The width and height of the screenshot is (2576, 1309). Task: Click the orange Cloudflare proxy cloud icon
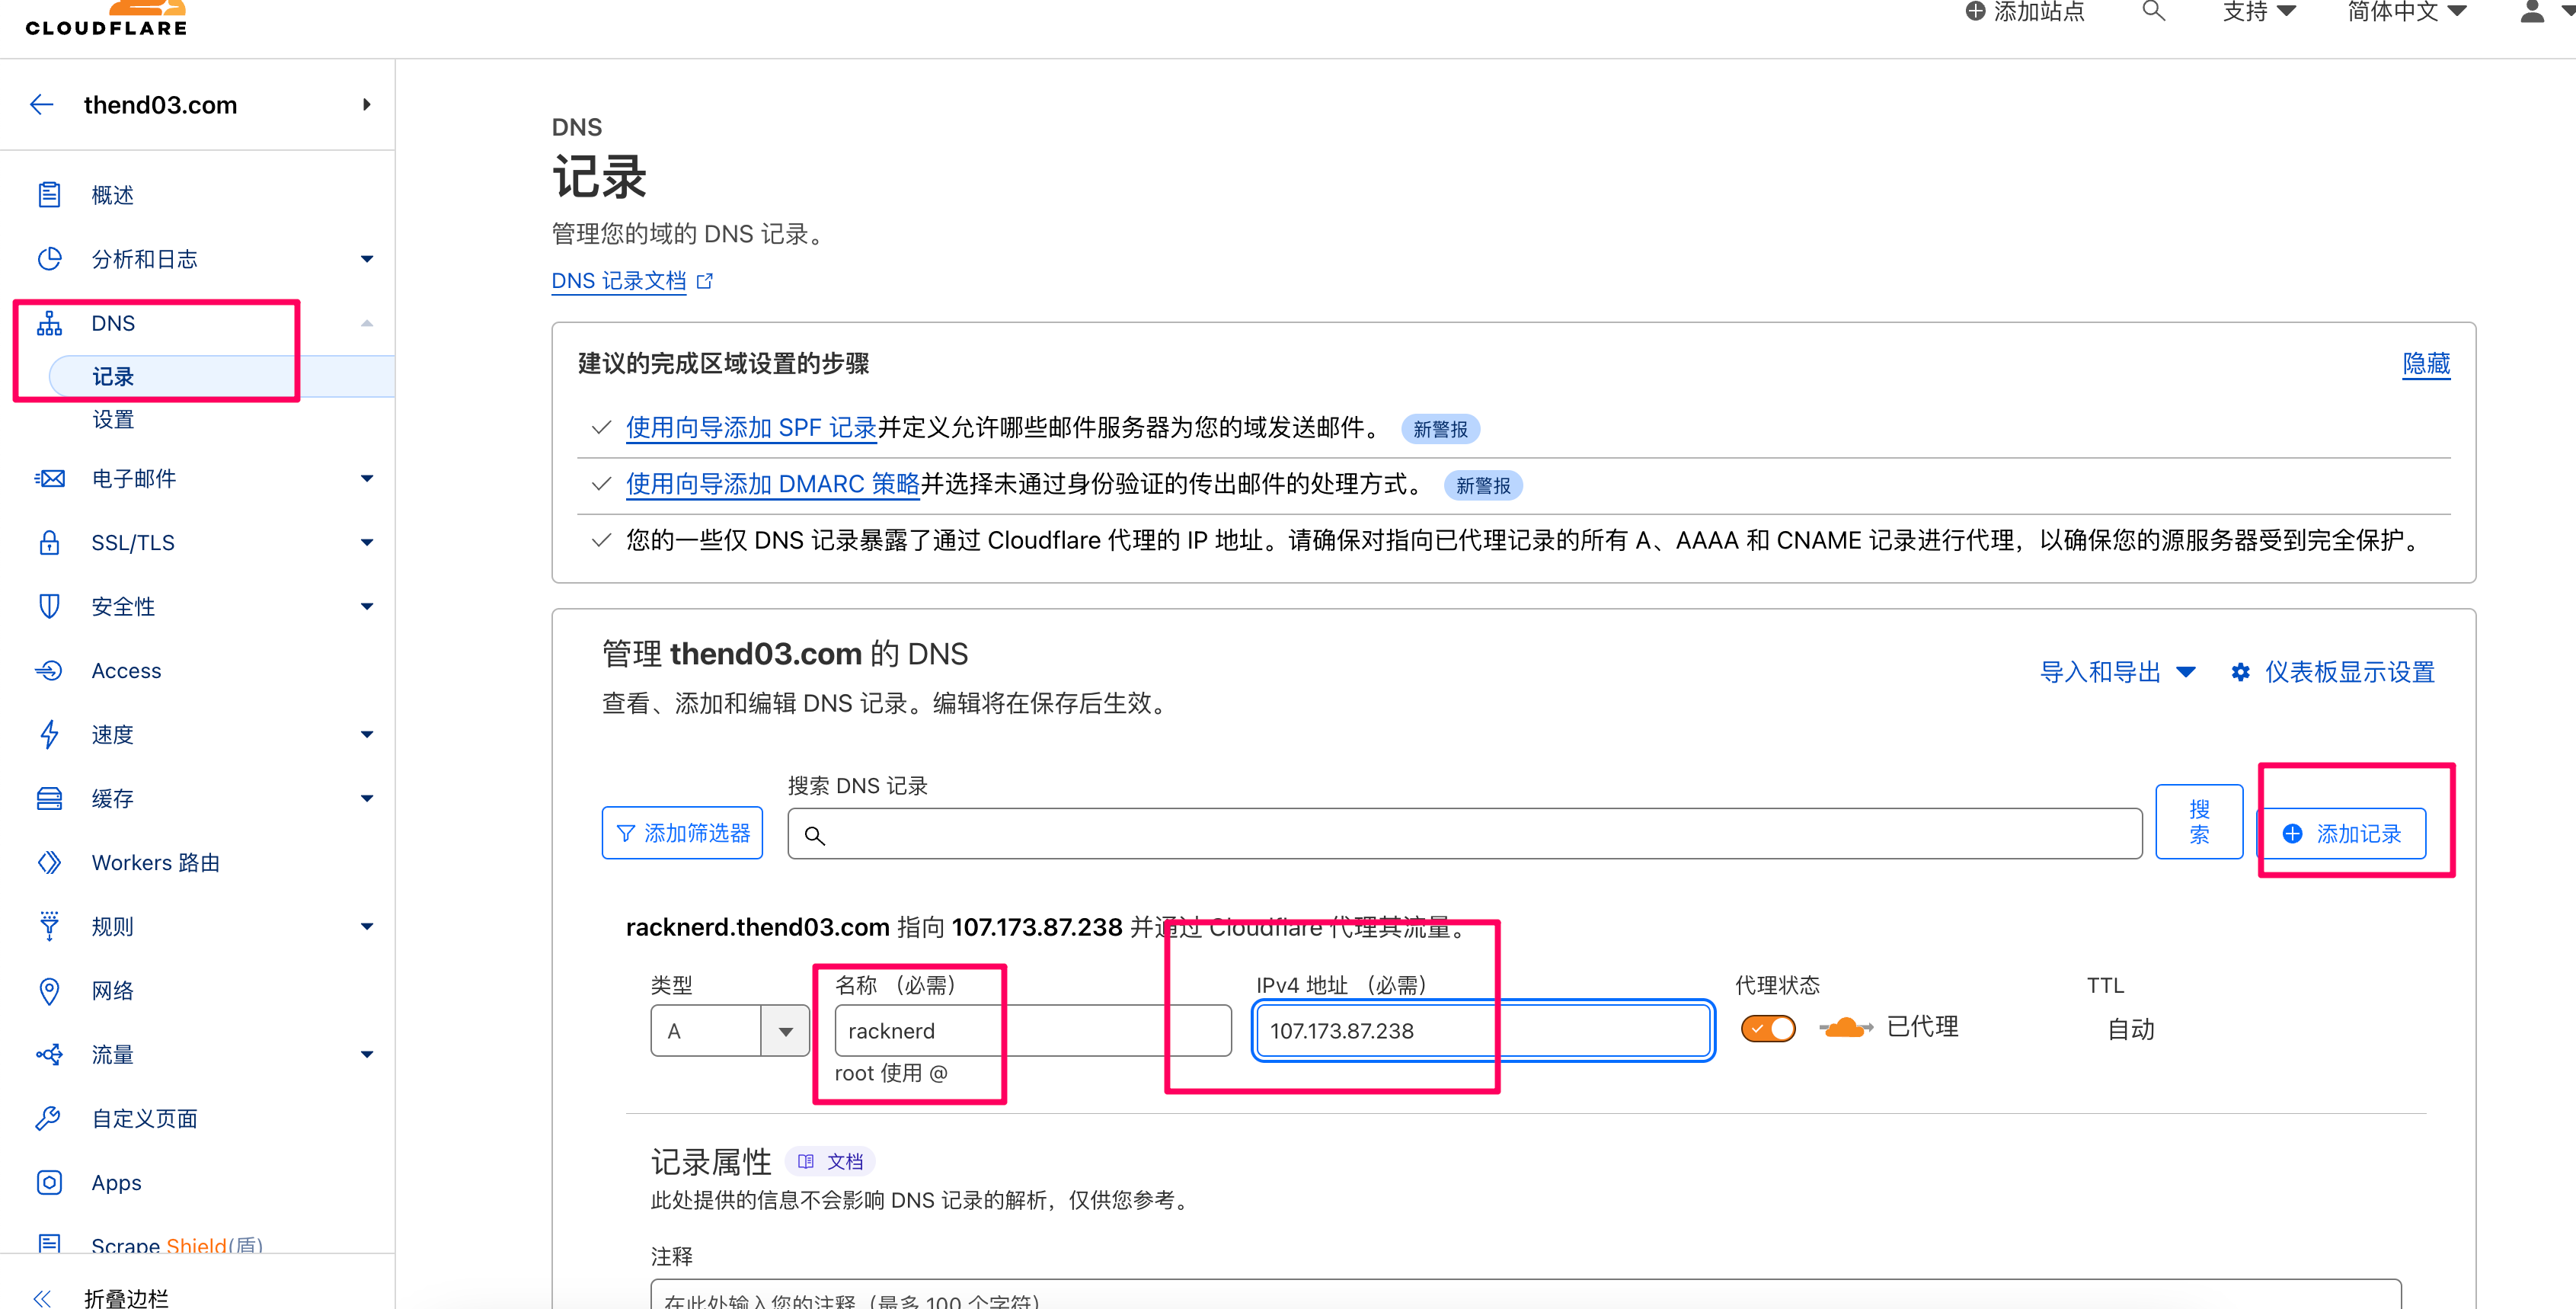click(1845, 1027)
